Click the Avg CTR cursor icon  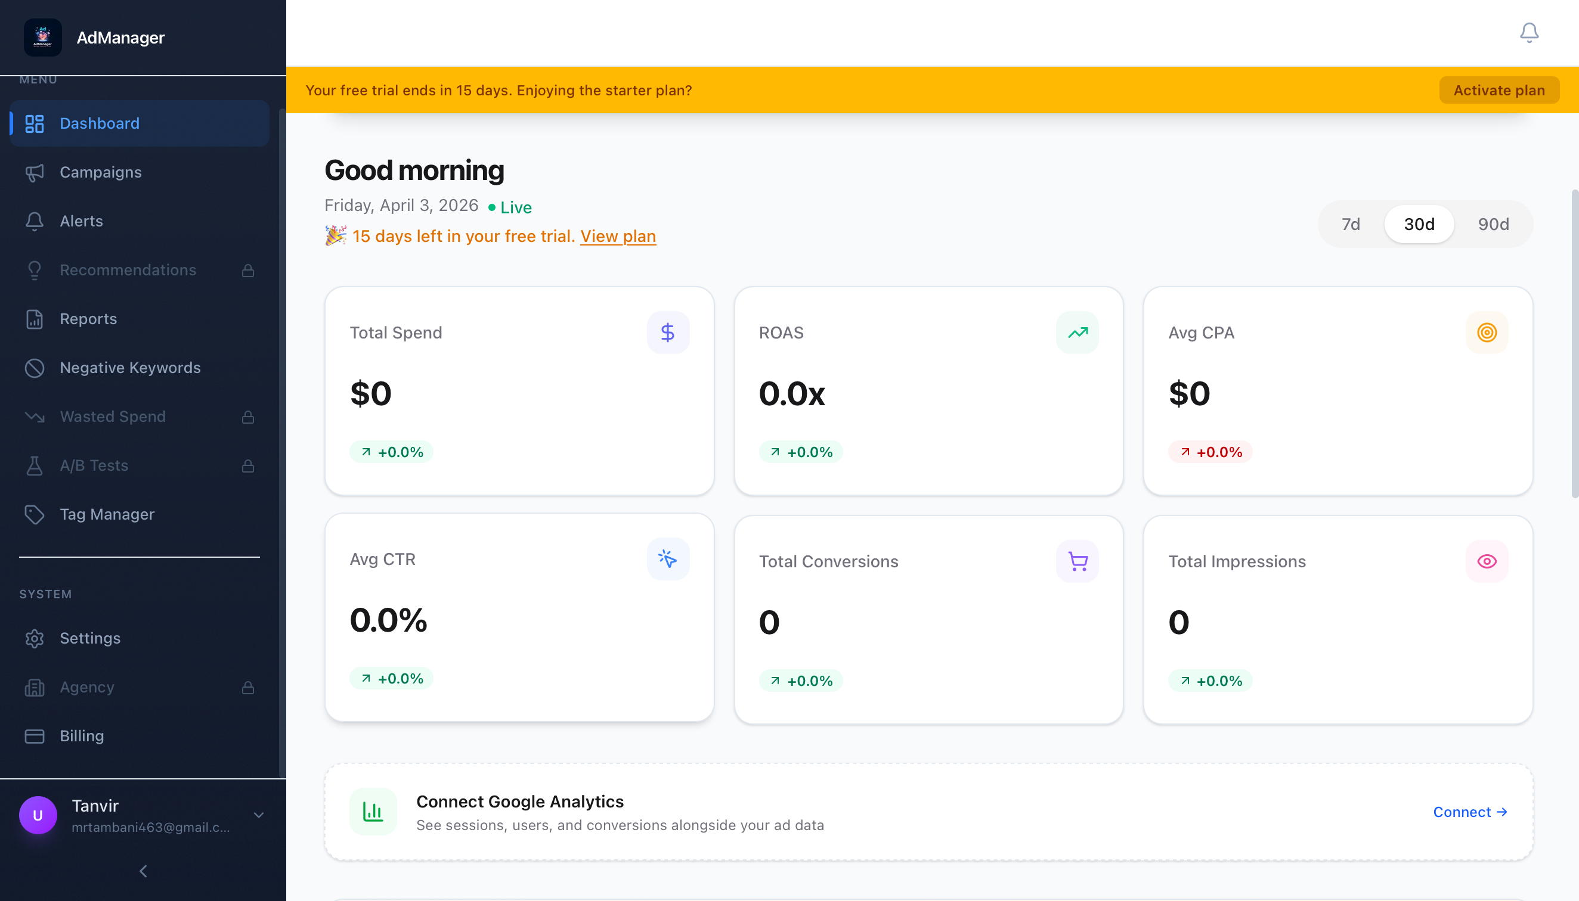[x=667, y=559]
